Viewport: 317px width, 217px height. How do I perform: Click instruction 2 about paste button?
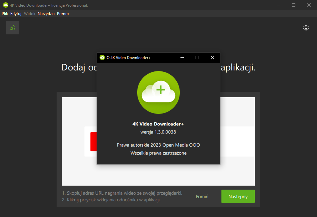(111, 200)
